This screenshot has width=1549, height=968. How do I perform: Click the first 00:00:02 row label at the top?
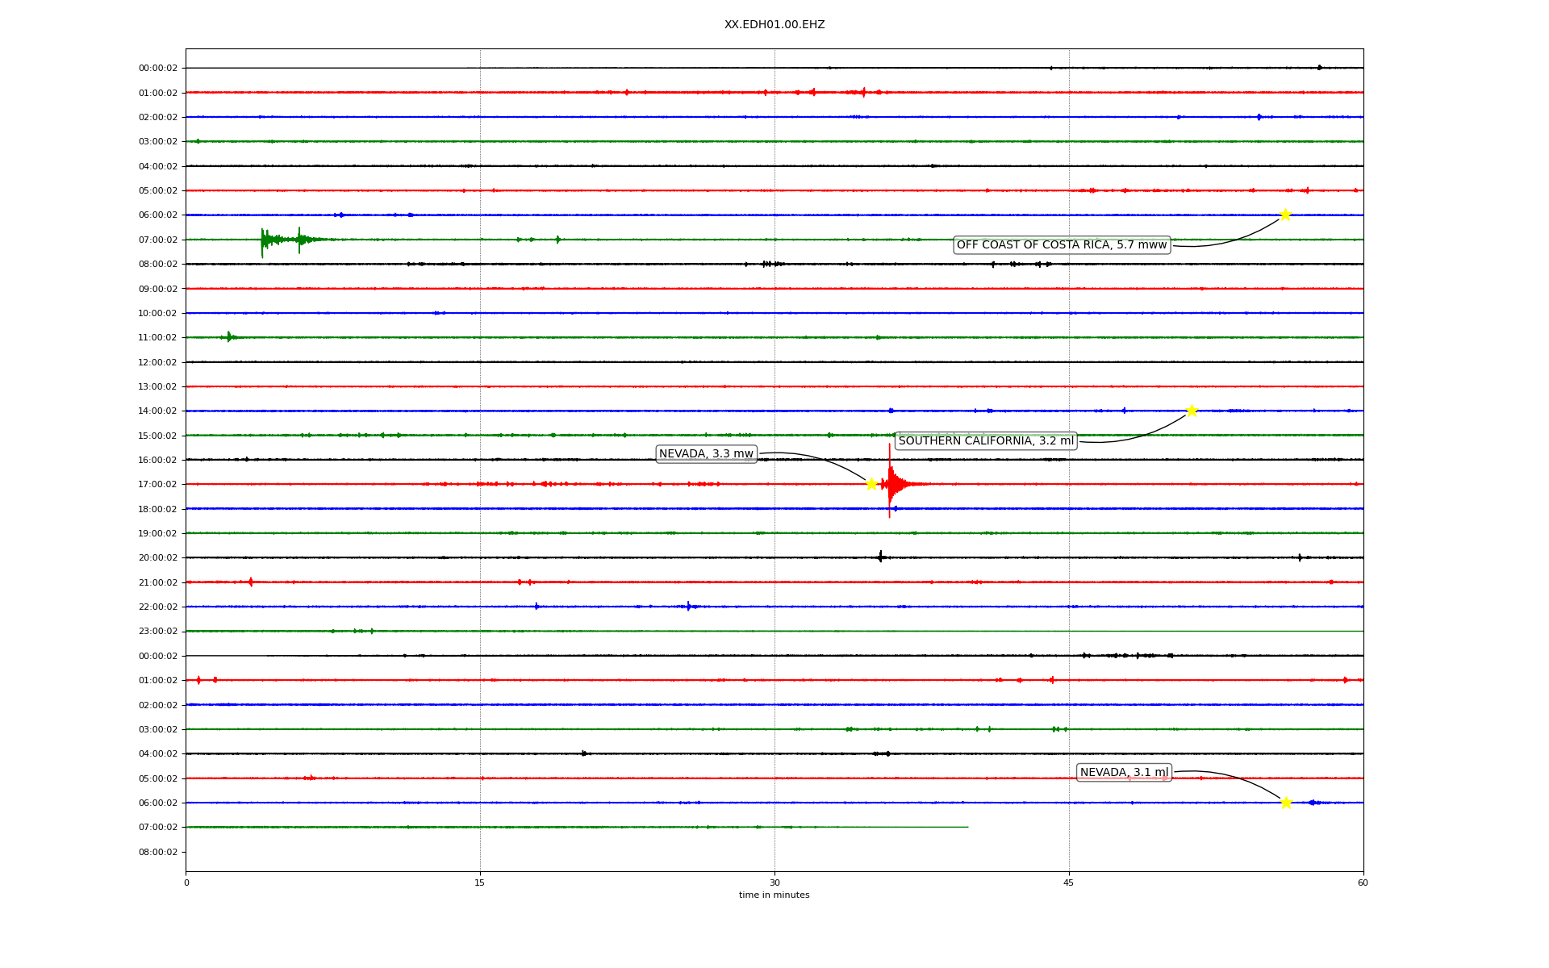(157, 69)
